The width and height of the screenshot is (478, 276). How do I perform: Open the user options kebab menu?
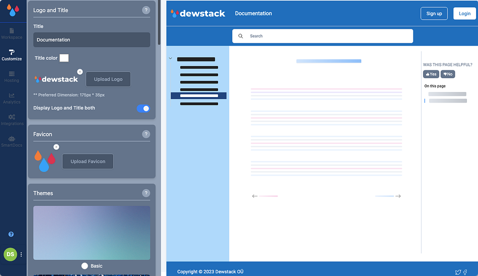21,254
